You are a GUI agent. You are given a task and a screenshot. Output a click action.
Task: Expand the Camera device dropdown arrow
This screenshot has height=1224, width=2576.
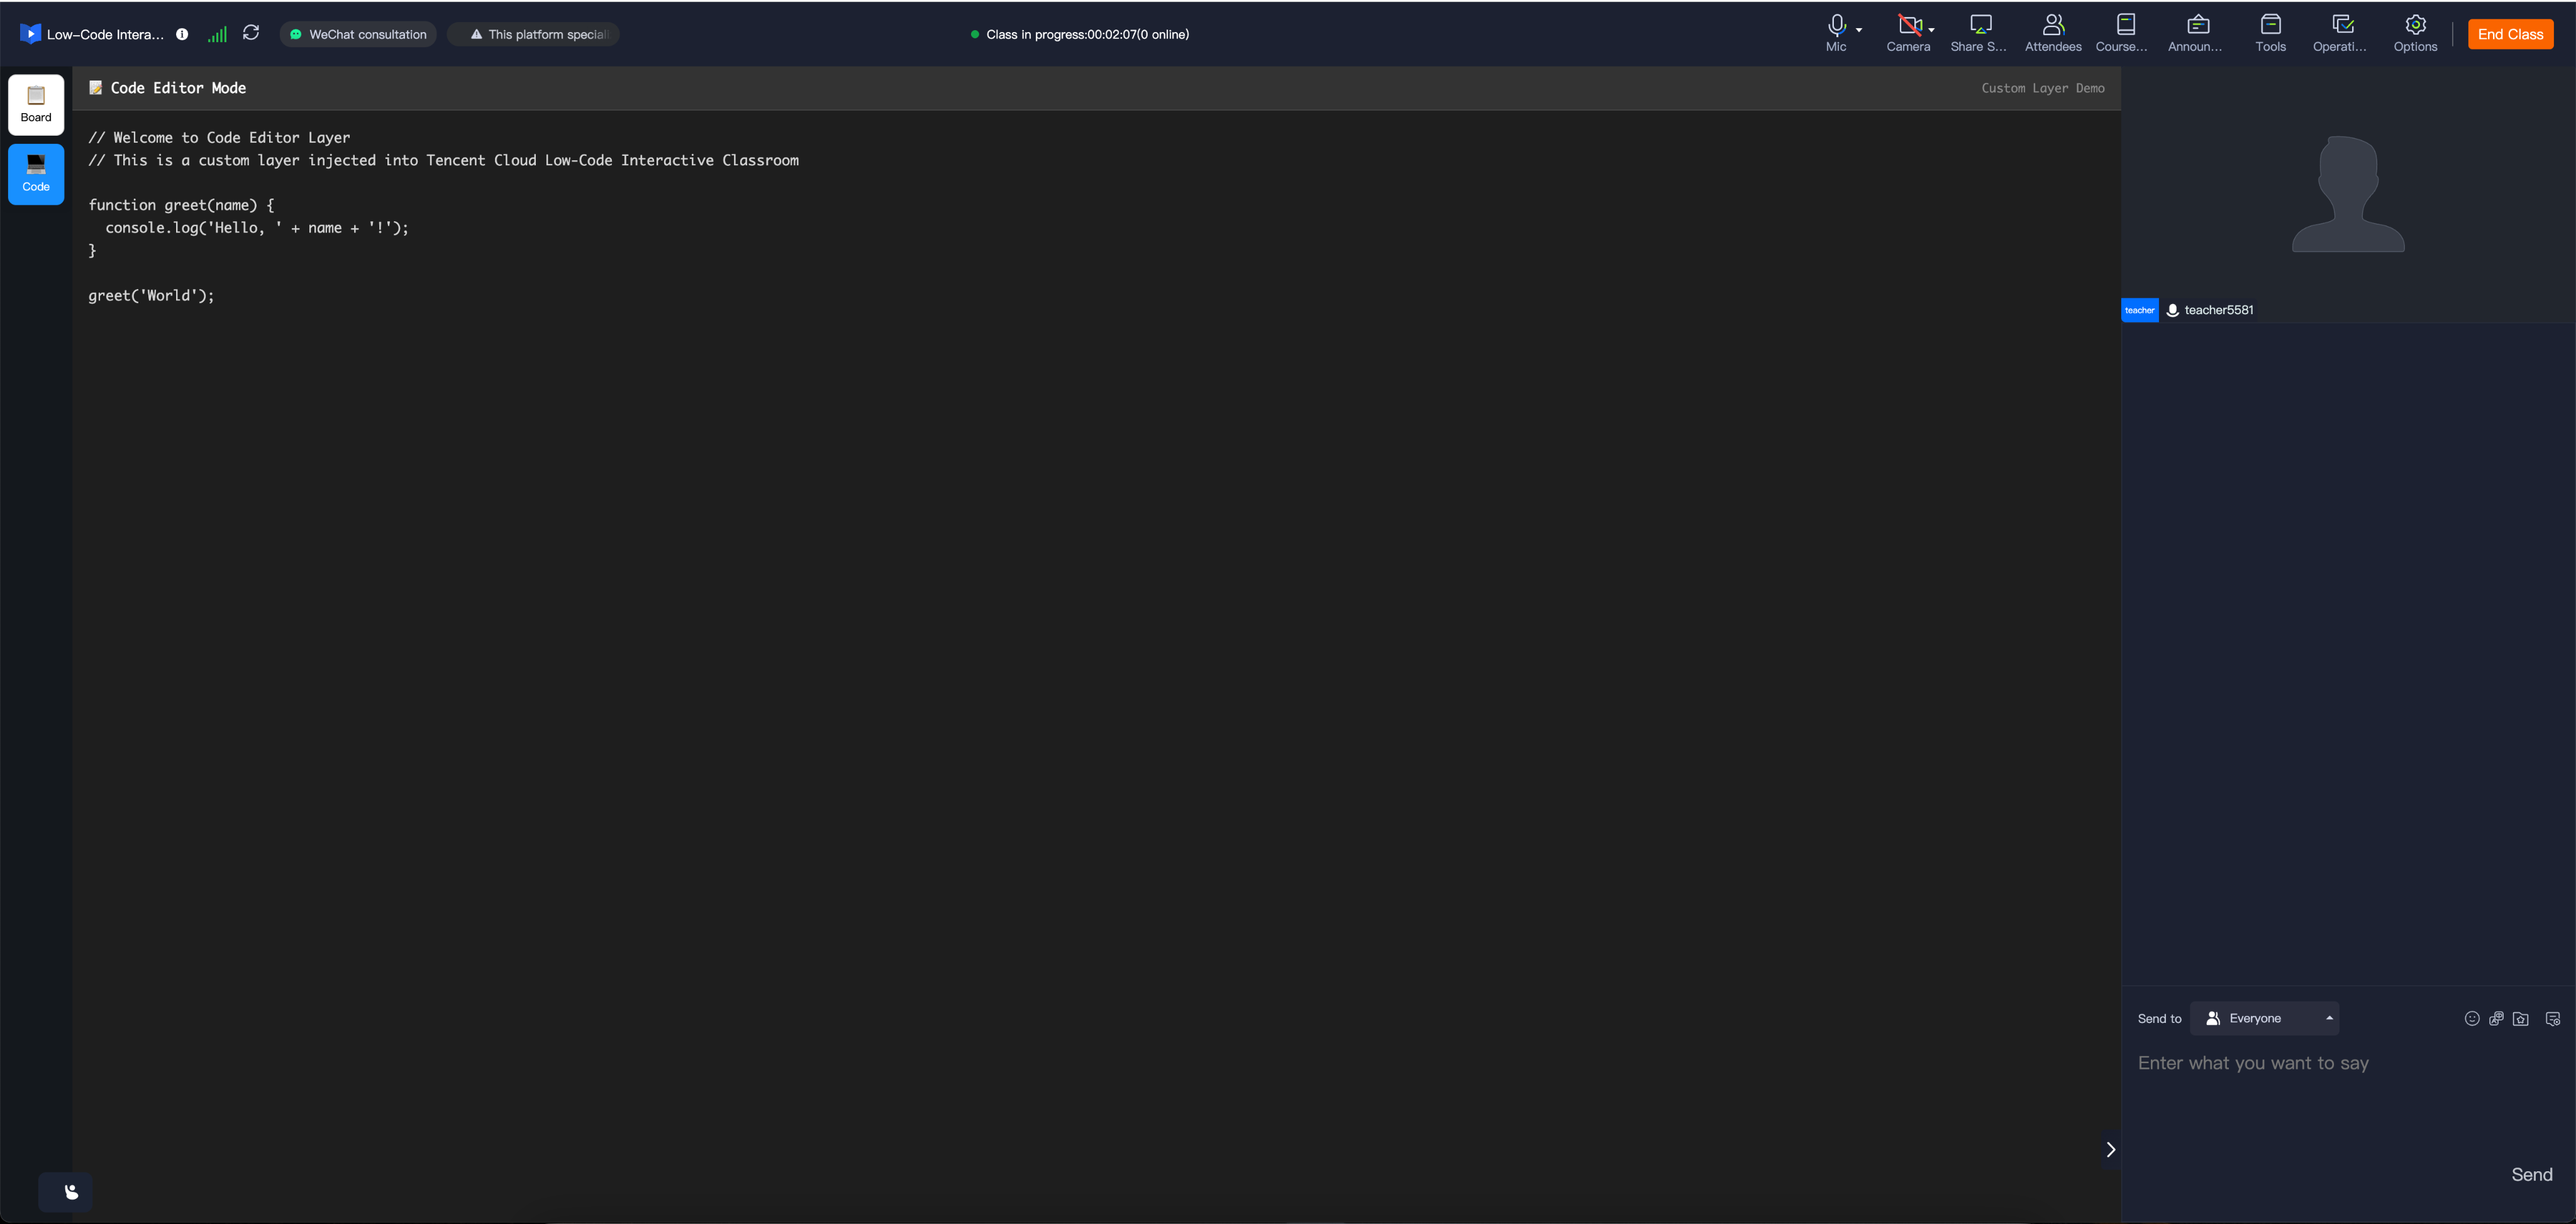click(1932, 30)
